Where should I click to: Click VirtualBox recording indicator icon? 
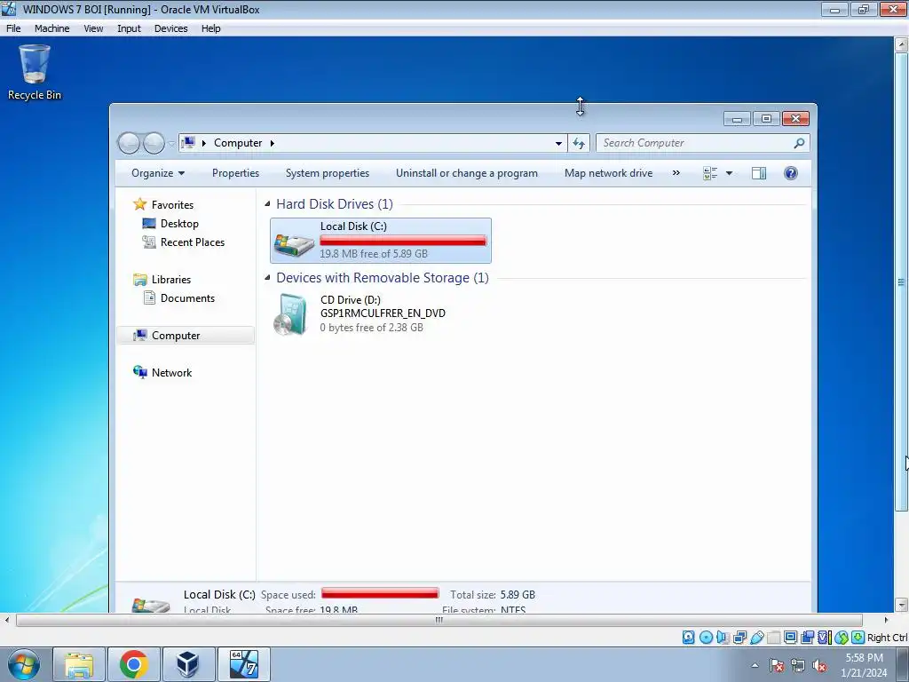807,638
